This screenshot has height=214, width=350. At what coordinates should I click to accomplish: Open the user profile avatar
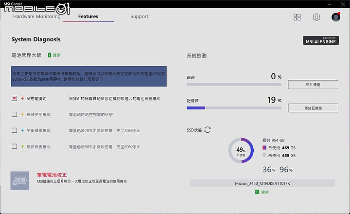336,17
